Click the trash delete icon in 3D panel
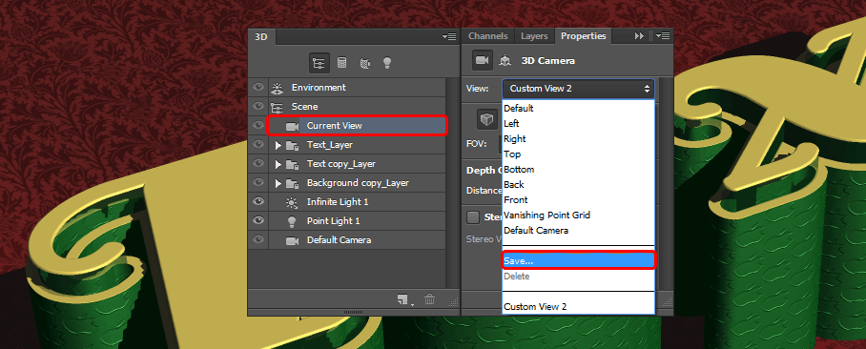The image size is (866, 349). [430, 299]
